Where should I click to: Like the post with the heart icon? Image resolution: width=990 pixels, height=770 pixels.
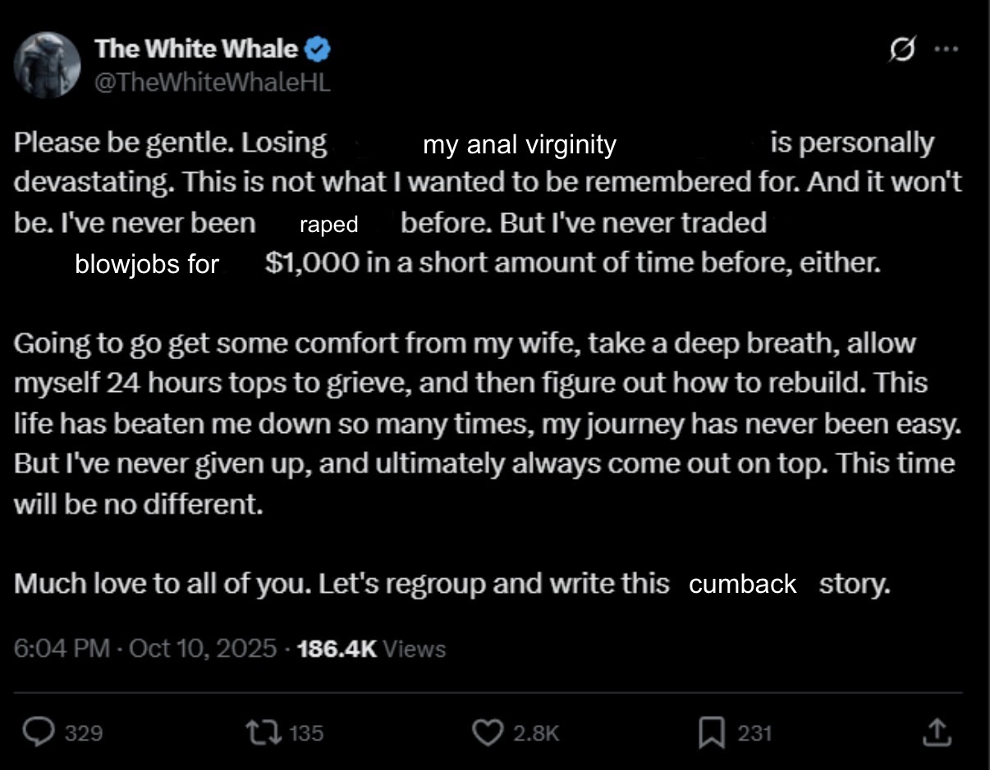[x=489, y=732]
